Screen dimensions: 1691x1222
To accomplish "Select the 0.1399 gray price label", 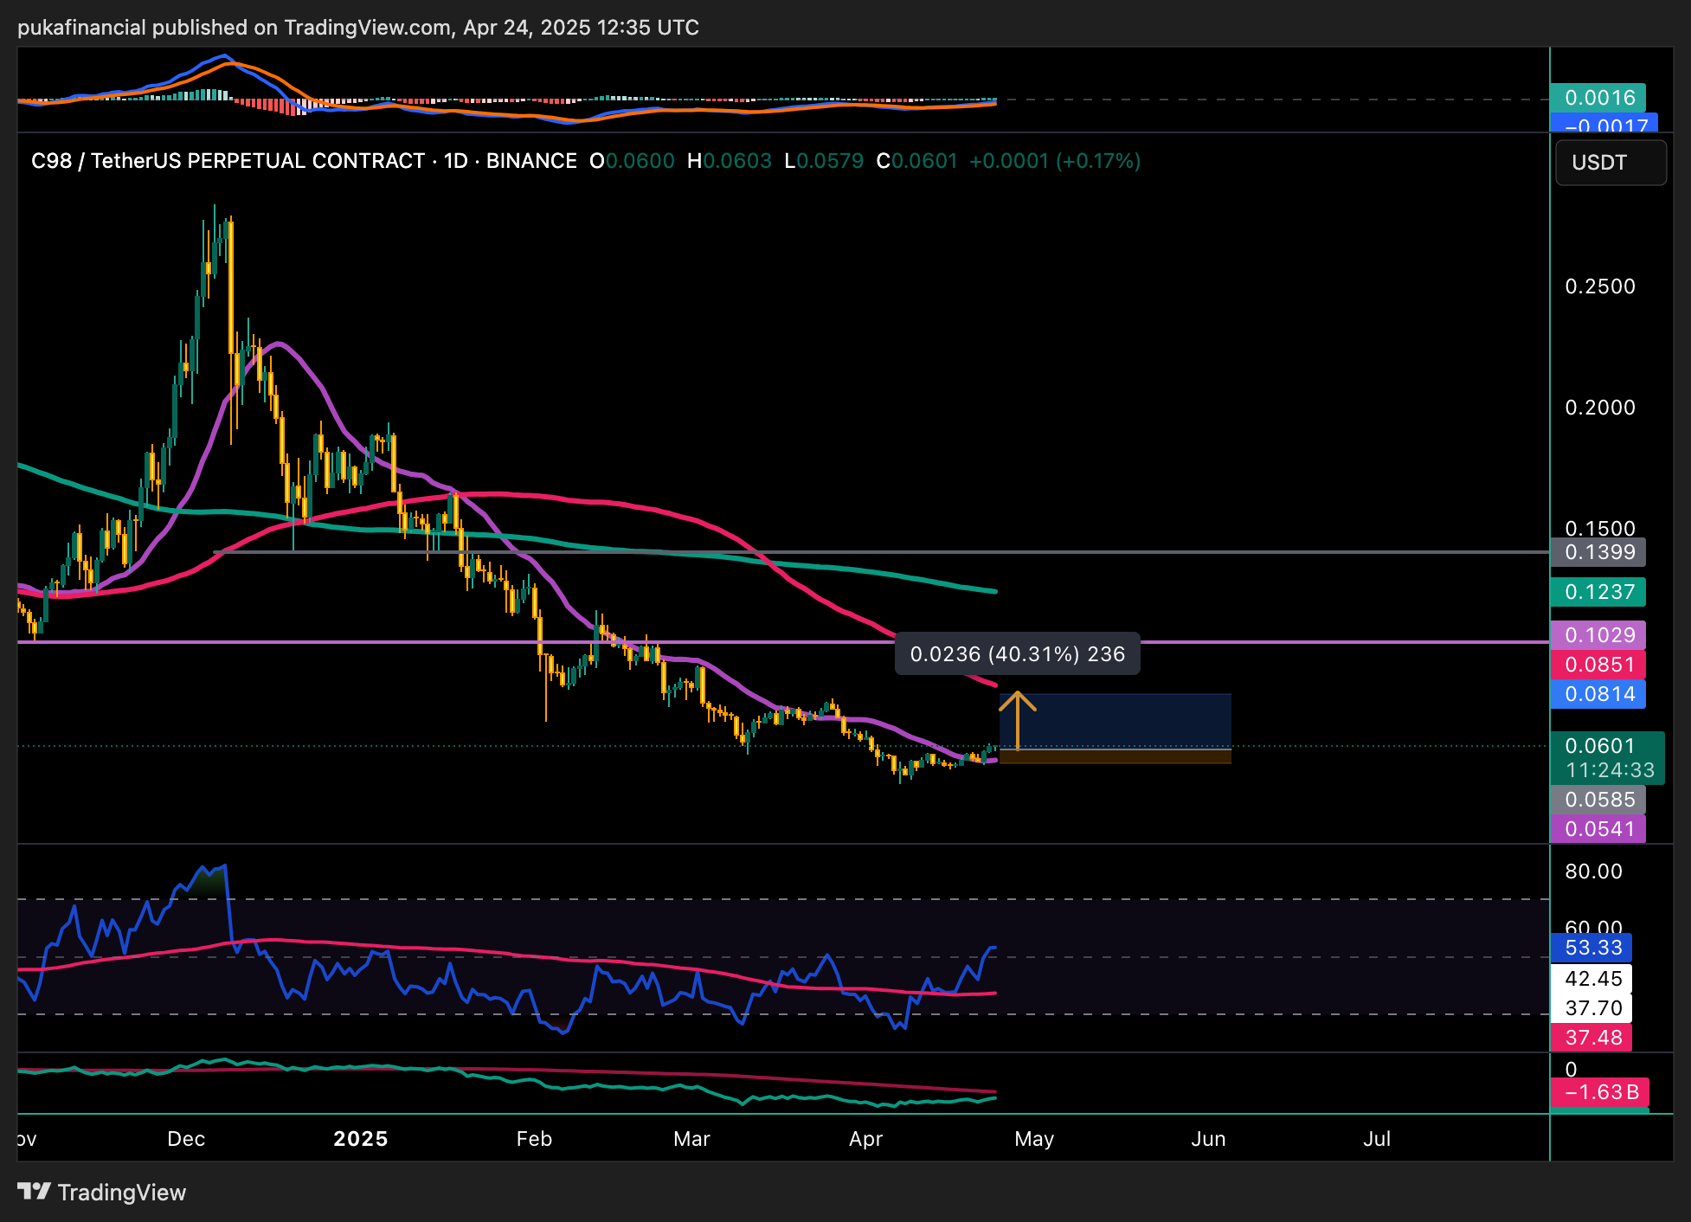I will [x=1598, y=552].
